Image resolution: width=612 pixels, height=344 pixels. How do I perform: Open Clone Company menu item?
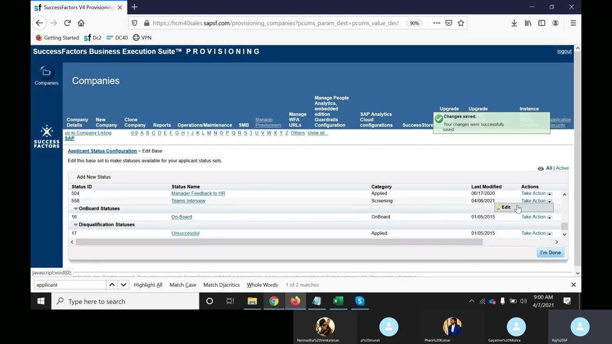(x=135, y=122)
